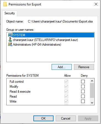Check Deny for Read & execute

(83, 91)
